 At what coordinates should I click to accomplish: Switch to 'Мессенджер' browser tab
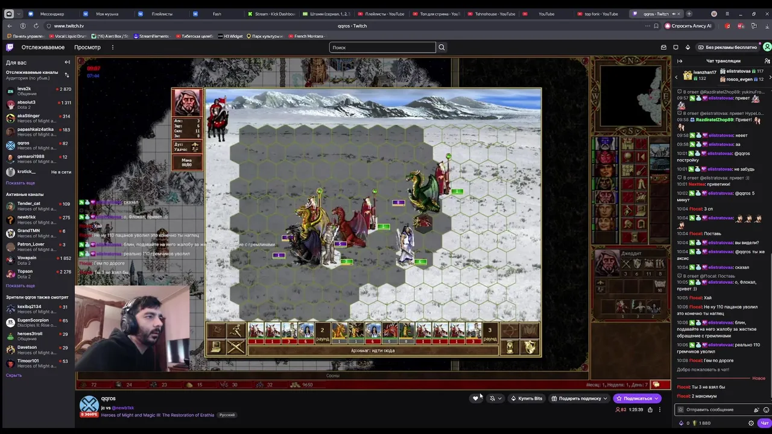(x=51, y=14)
